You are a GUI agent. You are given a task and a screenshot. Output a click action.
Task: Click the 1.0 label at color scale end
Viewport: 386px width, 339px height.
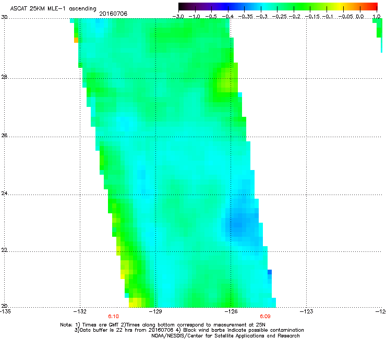[377, 17]
